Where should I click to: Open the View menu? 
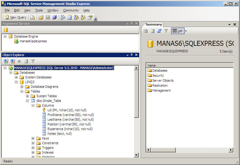click(x=27, y=10)
